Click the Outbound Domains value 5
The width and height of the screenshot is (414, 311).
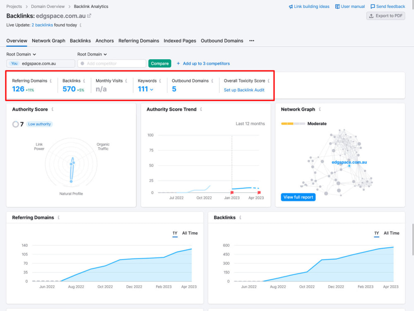click(174, 89)
